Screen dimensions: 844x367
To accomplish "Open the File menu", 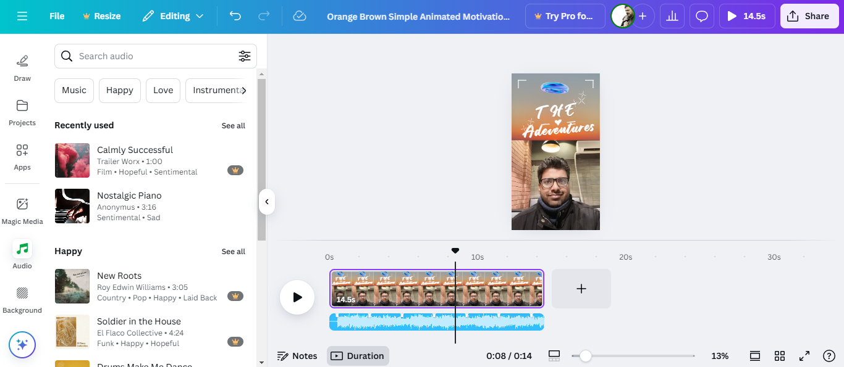I will pos(57,16).
